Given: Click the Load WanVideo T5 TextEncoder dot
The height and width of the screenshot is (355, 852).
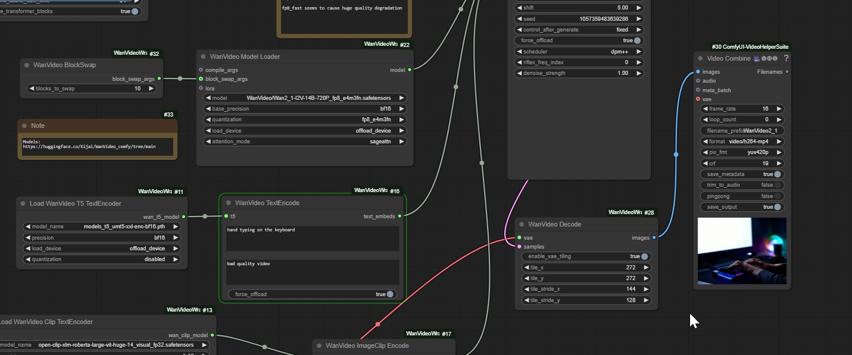Looking at the screenshot, I should pos(23,203).
